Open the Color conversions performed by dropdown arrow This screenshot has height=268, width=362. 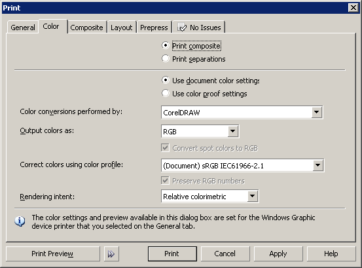click(x=317, y=112)
